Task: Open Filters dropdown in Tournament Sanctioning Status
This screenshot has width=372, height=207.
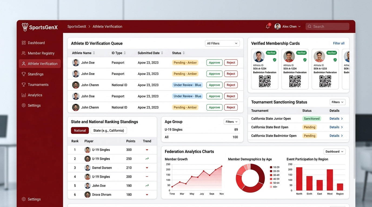Action: tap(338, 102)
